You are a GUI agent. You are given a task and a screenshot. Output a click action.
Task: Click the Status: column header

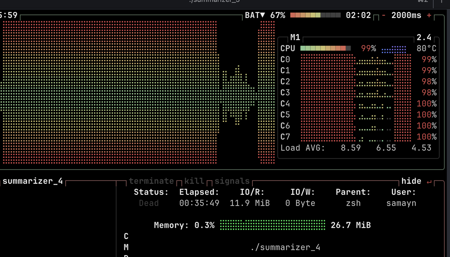click(151, 192)
